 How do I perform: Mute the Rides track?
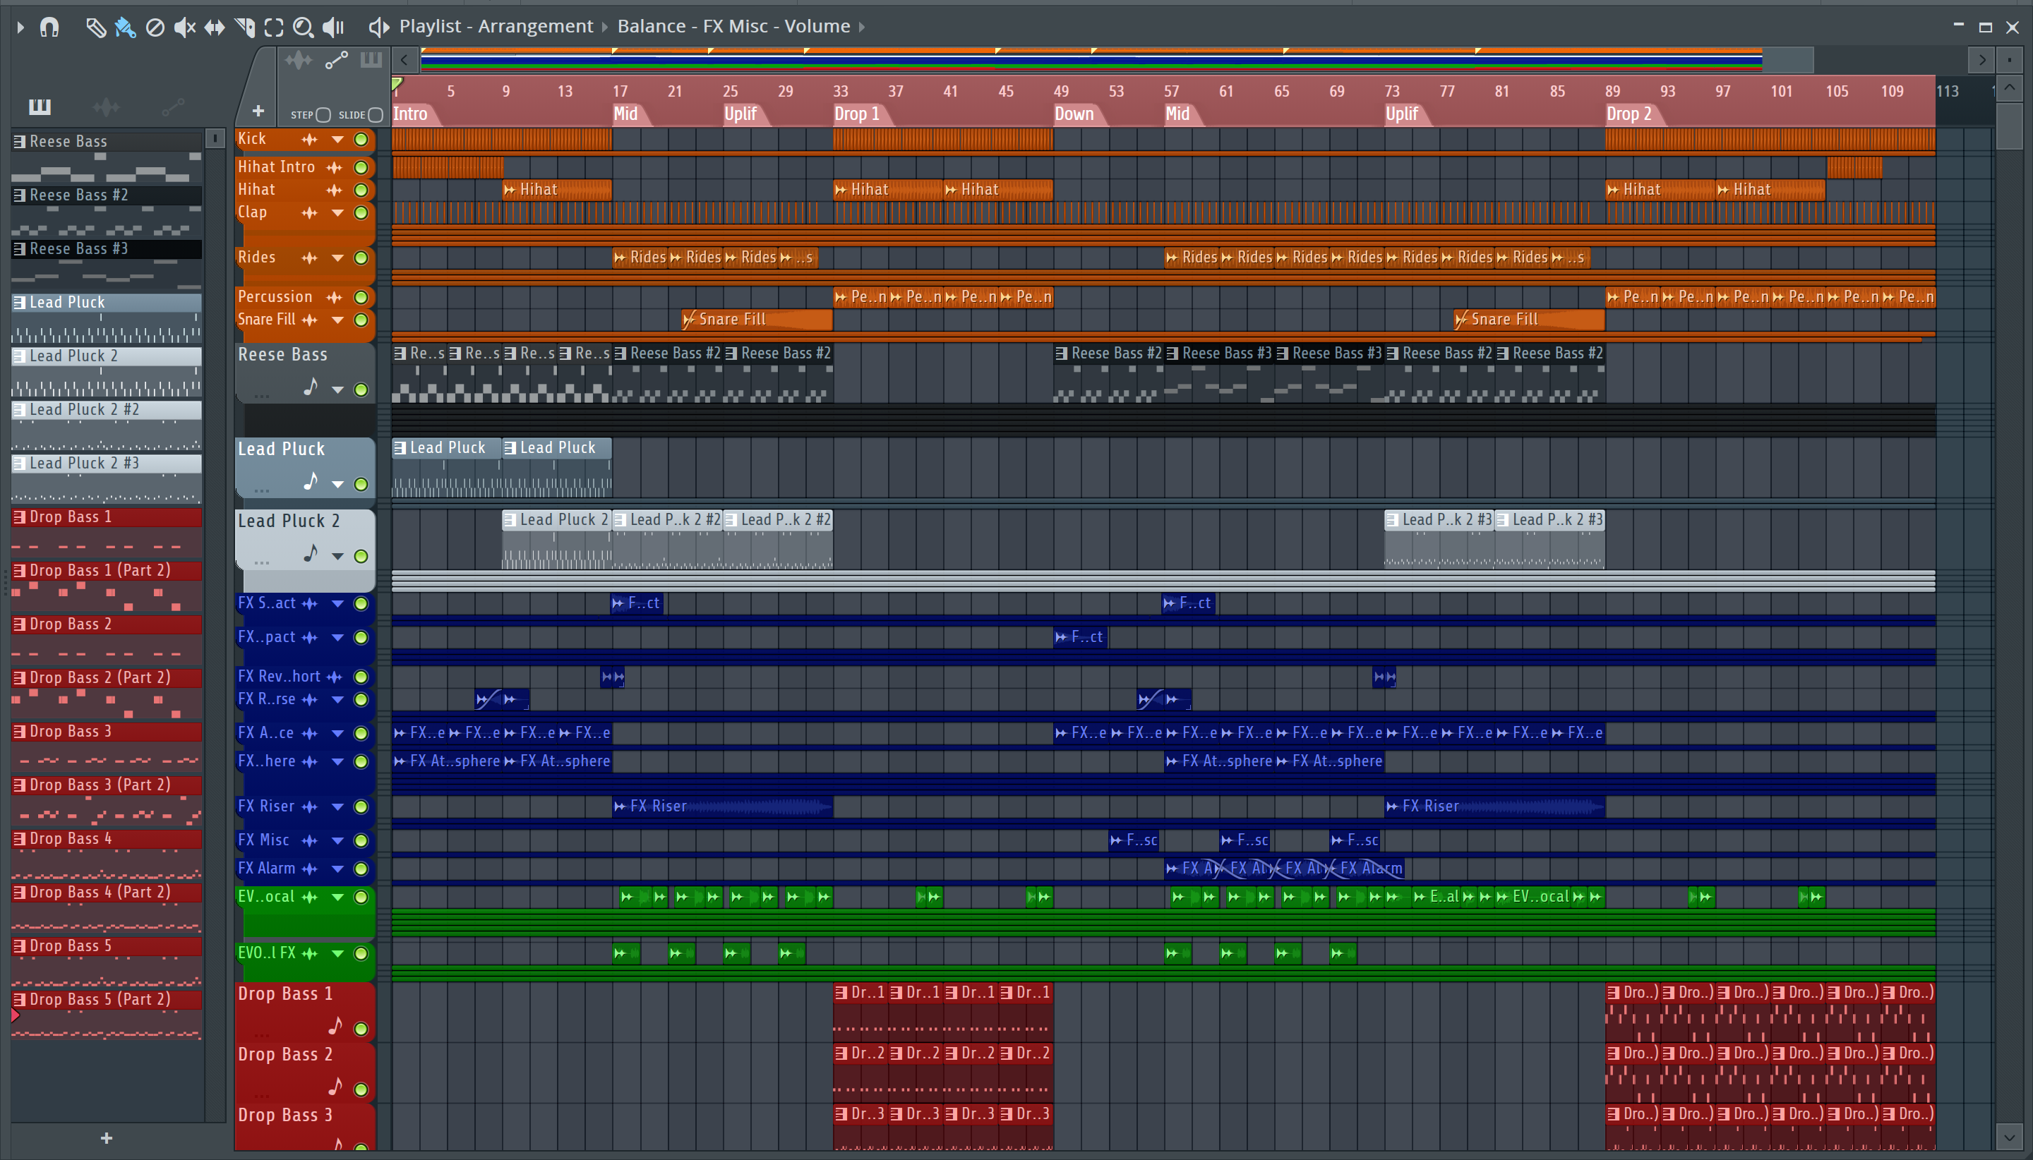361,258
